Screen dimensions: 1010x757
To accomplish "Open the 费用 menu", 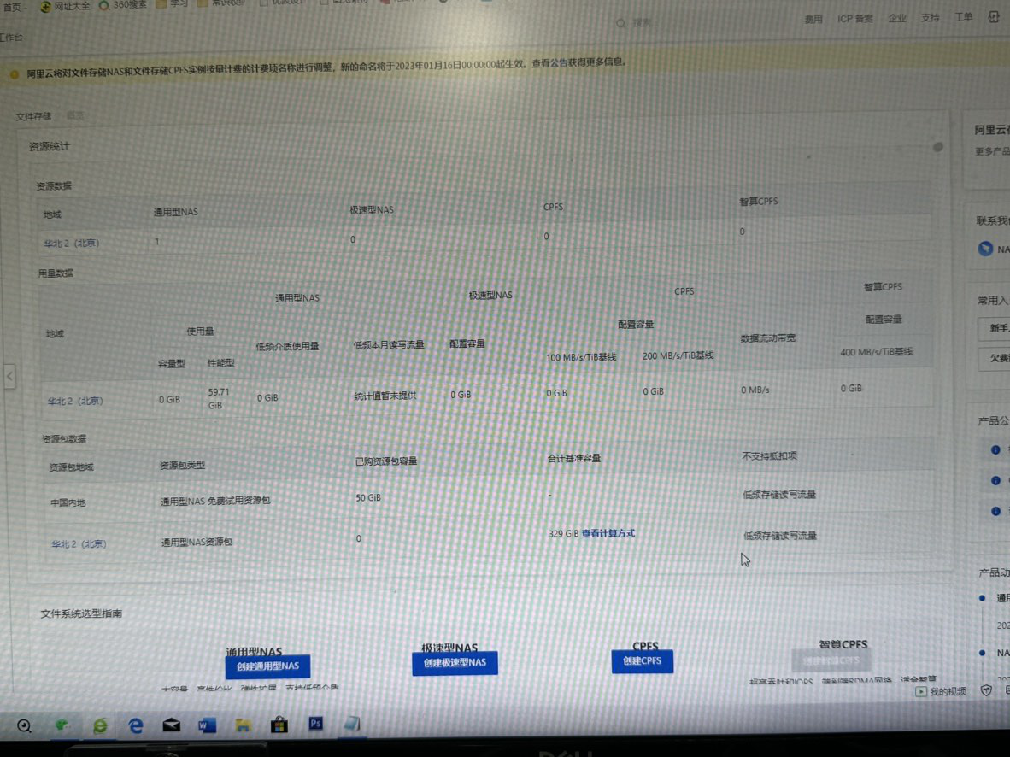I will click(813, 20).
